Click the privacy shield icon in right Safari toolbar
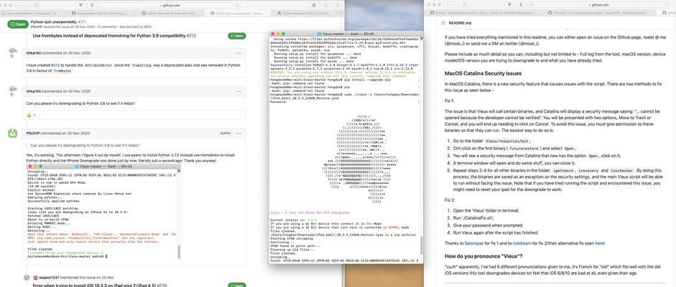The width and height of the screenshot is (676, 287). click(521, 5)
